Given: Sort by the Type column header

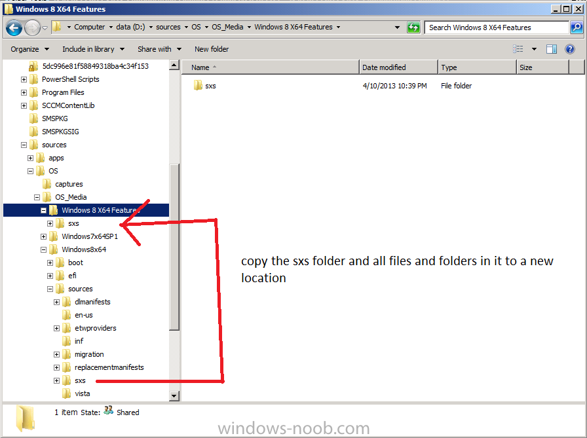Looking at the screenshot, I should (x=477, y=67).
